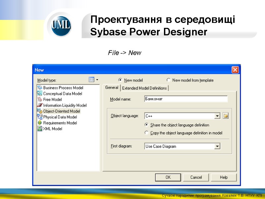Open the First diagram dropdown
Screen dimensions: 265x199
pyautogui.click(x=218, y=146)
